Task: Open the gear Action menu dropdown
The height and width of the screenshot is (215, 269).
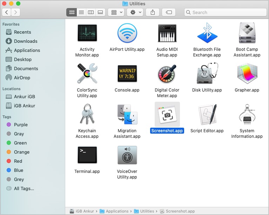Action: 135,12
